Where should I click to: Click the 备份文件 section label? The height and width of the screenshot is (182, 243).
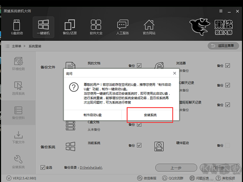(x=48, y=67)
